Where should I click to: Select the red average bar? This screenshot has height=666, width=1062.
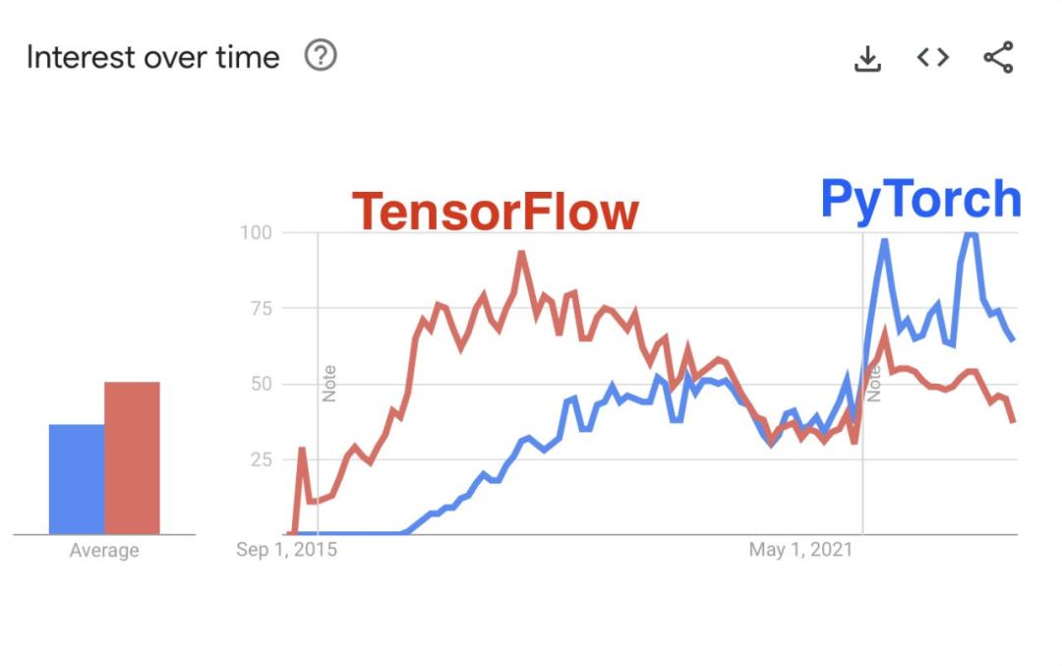(x=132, y=457)
